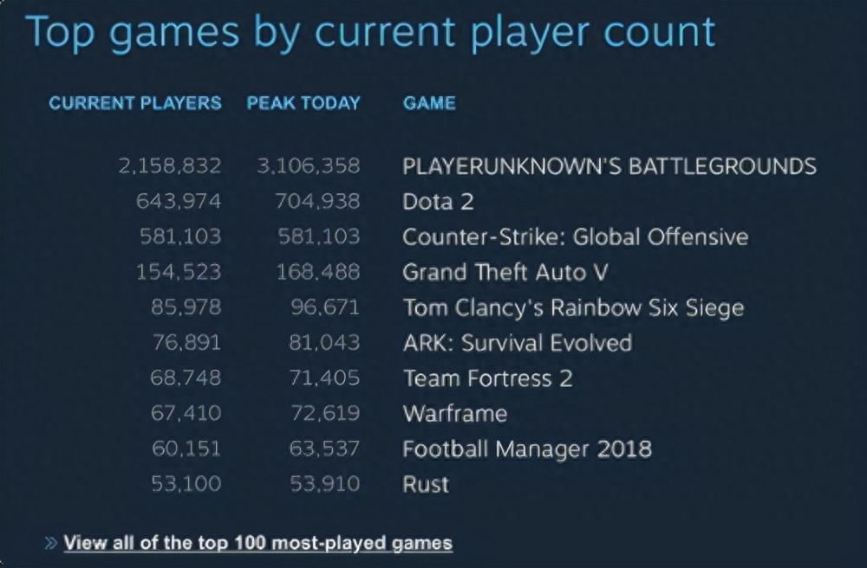
Task: Click the Grand Theft Auto V title
Action: (505, 272)
